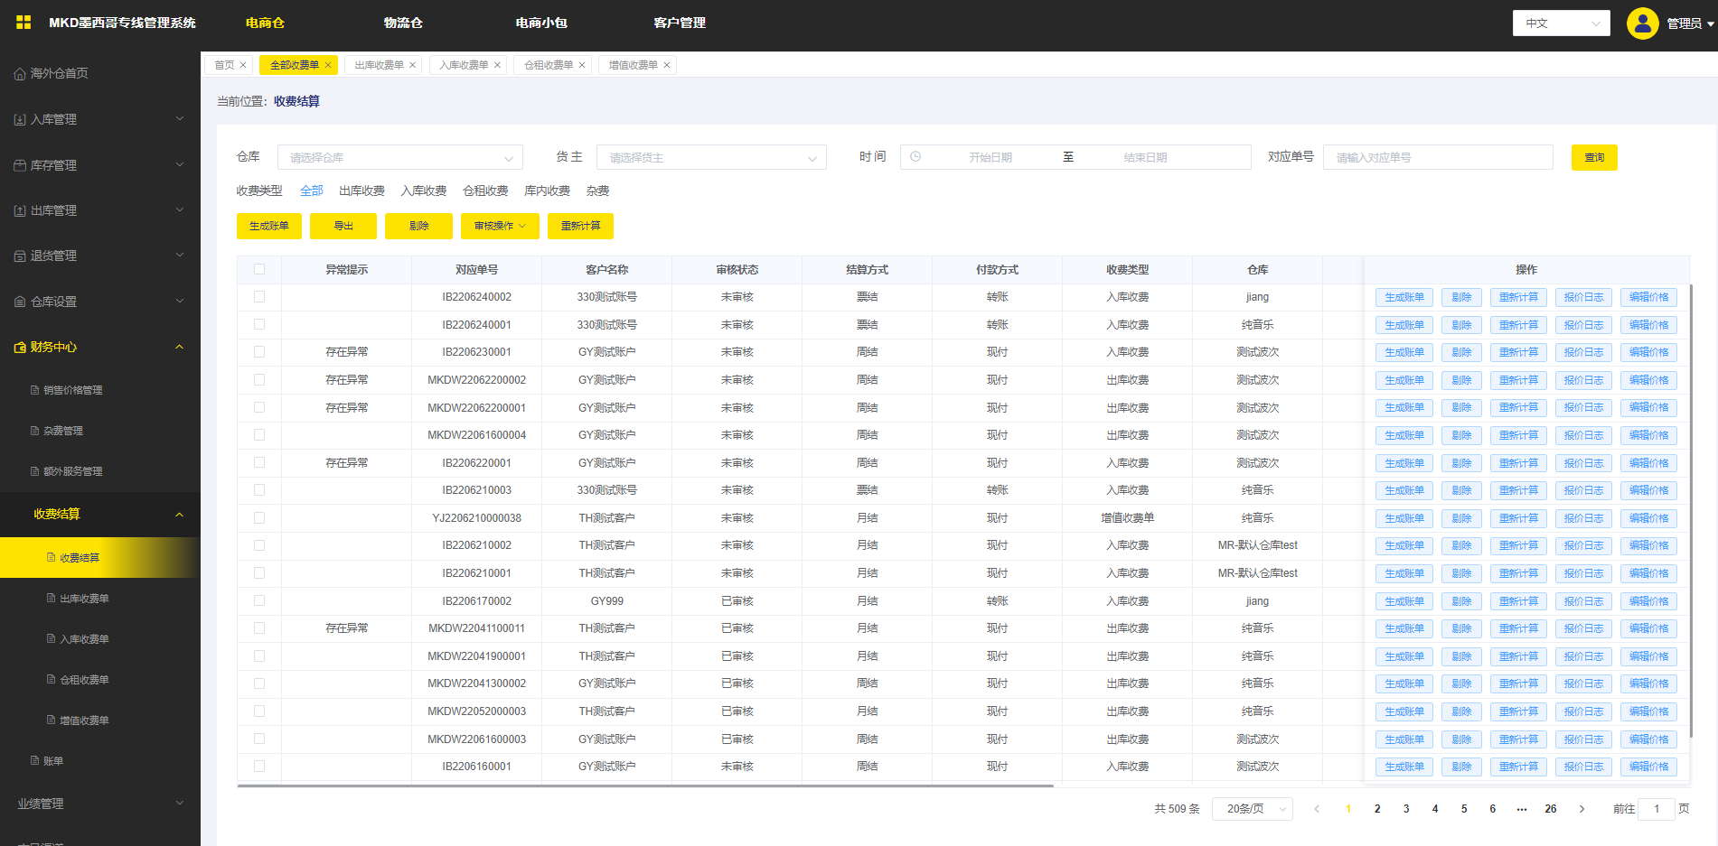This screenshot has height=846, width=1718.
Task: Filter by 出库收费 fee type
Action: pos(361,191)
